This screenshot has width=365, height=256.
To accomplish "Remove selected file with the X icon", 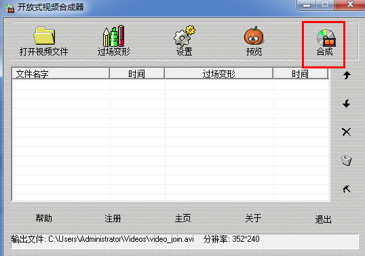I will (347, 132).
